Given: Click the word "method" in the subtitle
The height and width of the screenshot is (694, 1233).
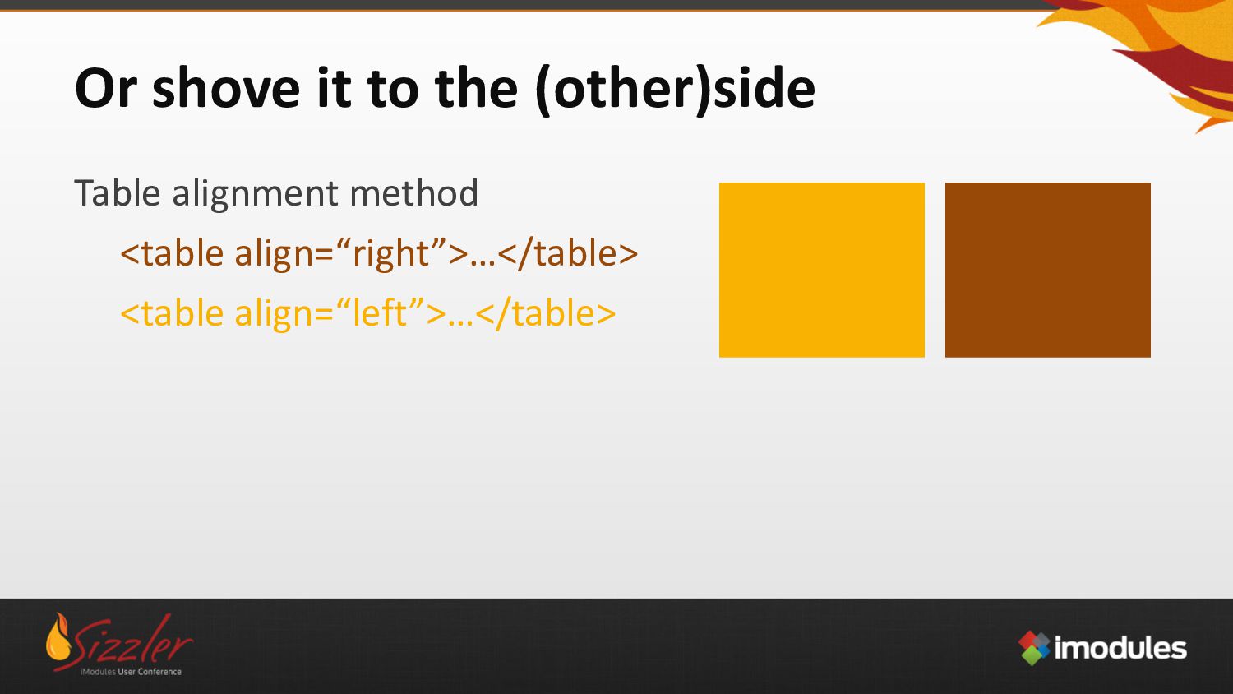Looking at the screenshot, I should pos(414,193).
